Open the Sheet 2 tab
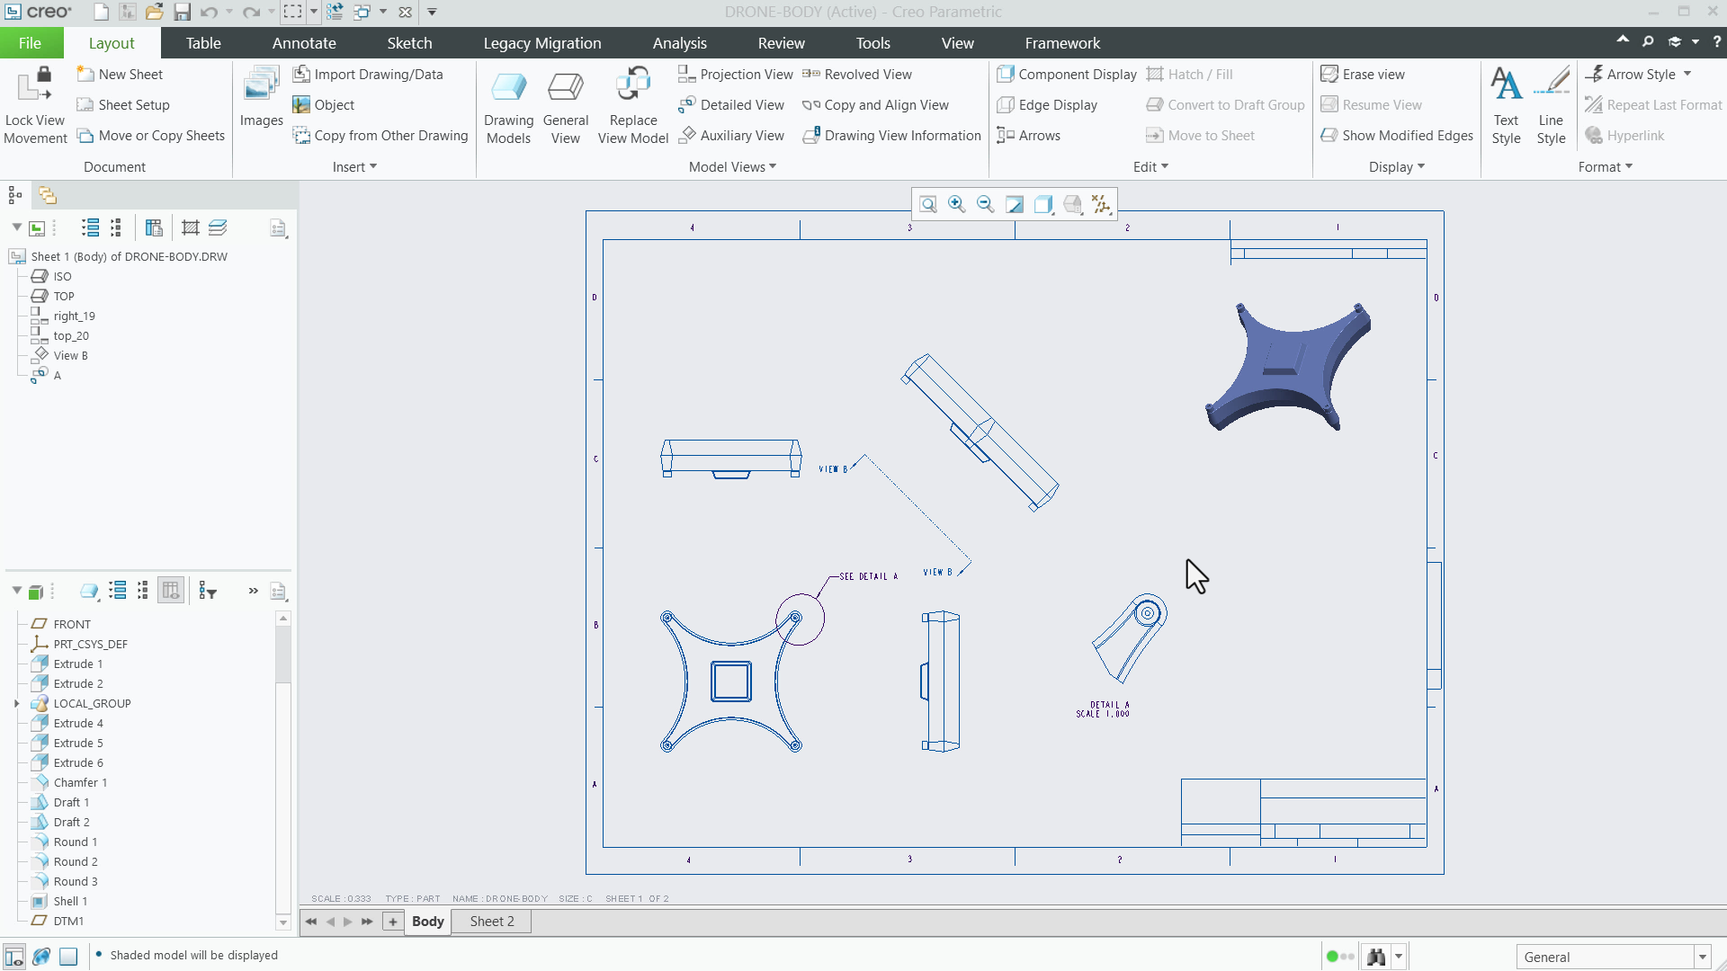Screen dimensions: 1727x971 tap(490, 921)
